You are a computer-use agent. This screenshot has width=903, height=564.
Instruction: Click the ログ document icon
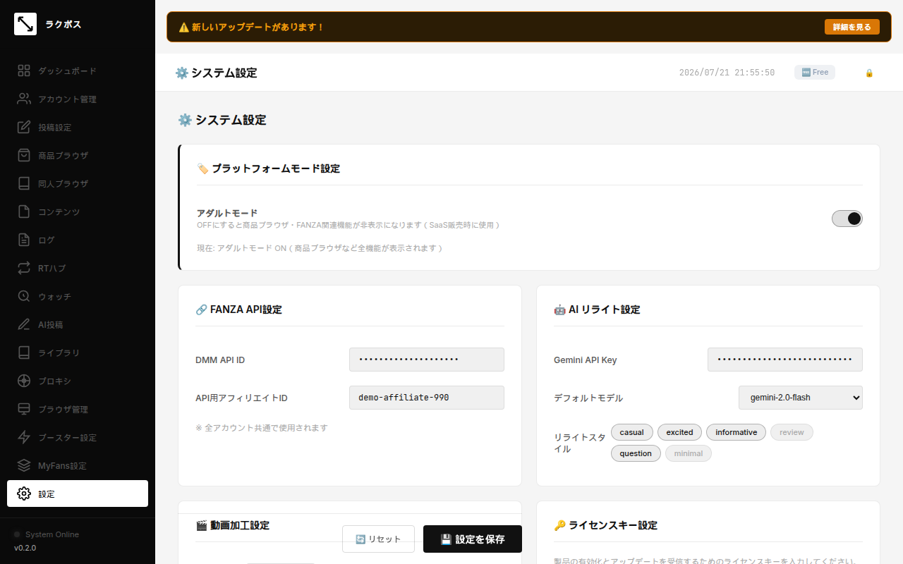[24, 240]
